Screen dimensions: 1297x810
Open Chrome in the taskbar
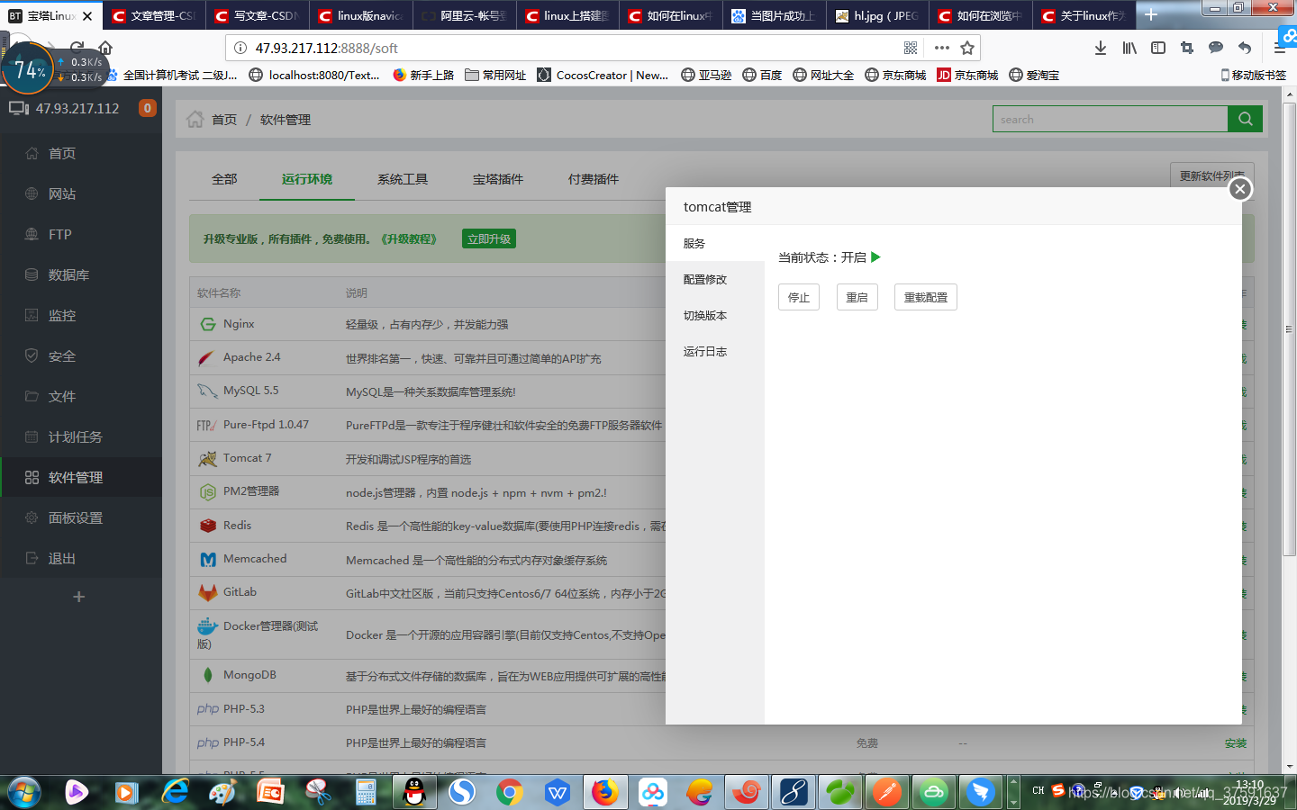tap(510, 792)
